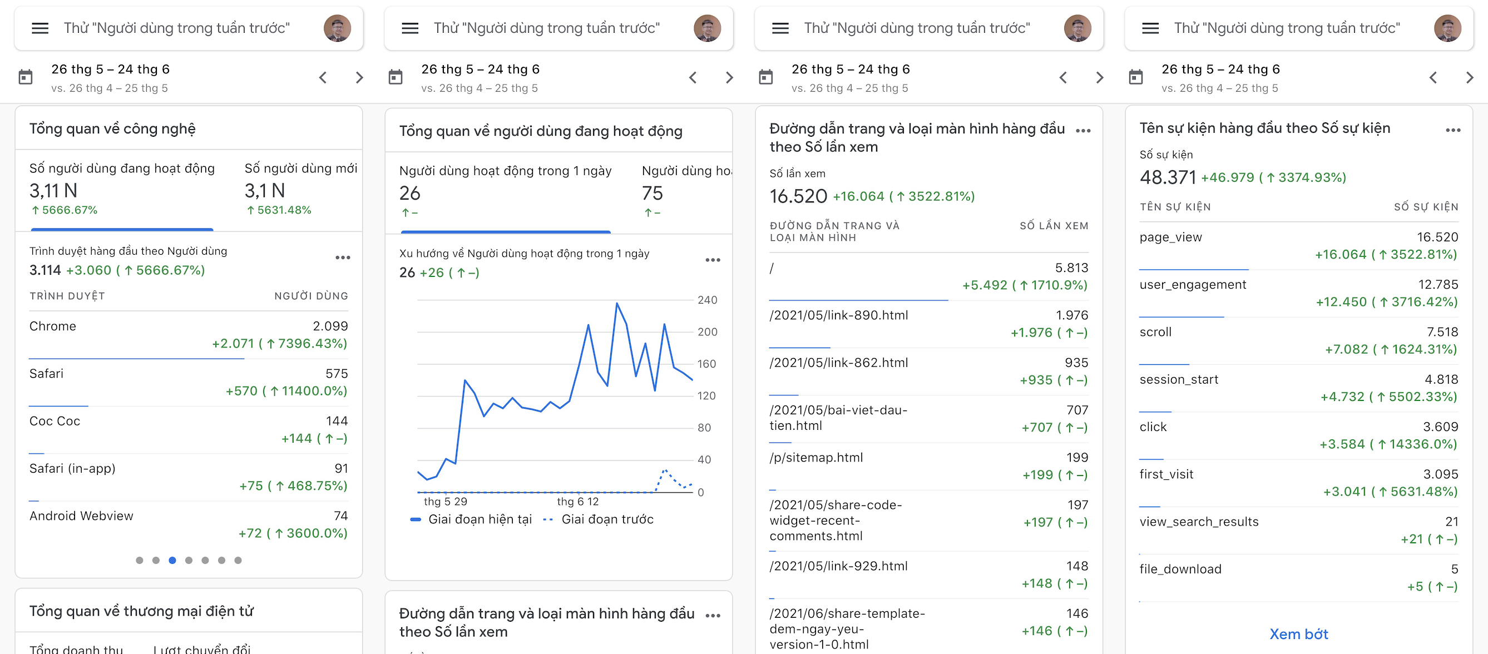1488x654 pixels.
Task: Tap profile avatar on the 'Số lần xem' screen
Action: [x=1078, y=28]
